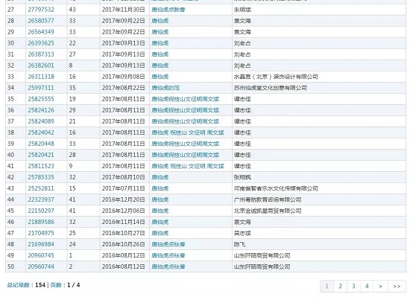This screenshot has width=410, height=297.
Task: Open registration number 22323937
Action: (41, 199)
